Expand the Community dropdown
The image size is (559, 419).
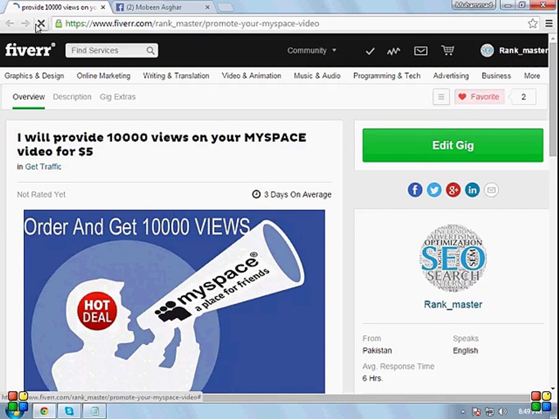coord(312,50)
